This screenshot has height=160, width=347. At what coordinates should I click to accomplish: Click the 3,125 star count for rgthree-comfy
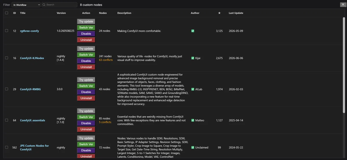point(219,31)
